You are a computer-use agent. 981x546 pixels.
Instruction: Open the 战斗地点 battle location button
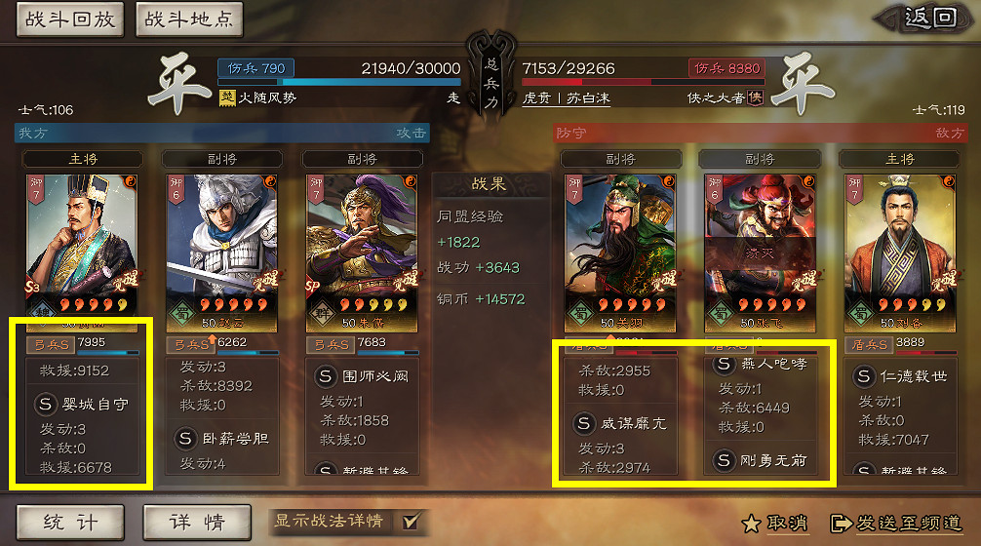pos(189,19)
